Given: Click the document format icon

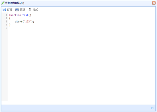Looking at the screenshot, I should (x=30, y=10).
